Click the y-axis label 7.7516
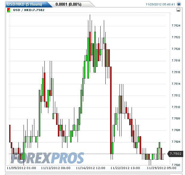The image size is (185, 175). (x=176, y=72)
